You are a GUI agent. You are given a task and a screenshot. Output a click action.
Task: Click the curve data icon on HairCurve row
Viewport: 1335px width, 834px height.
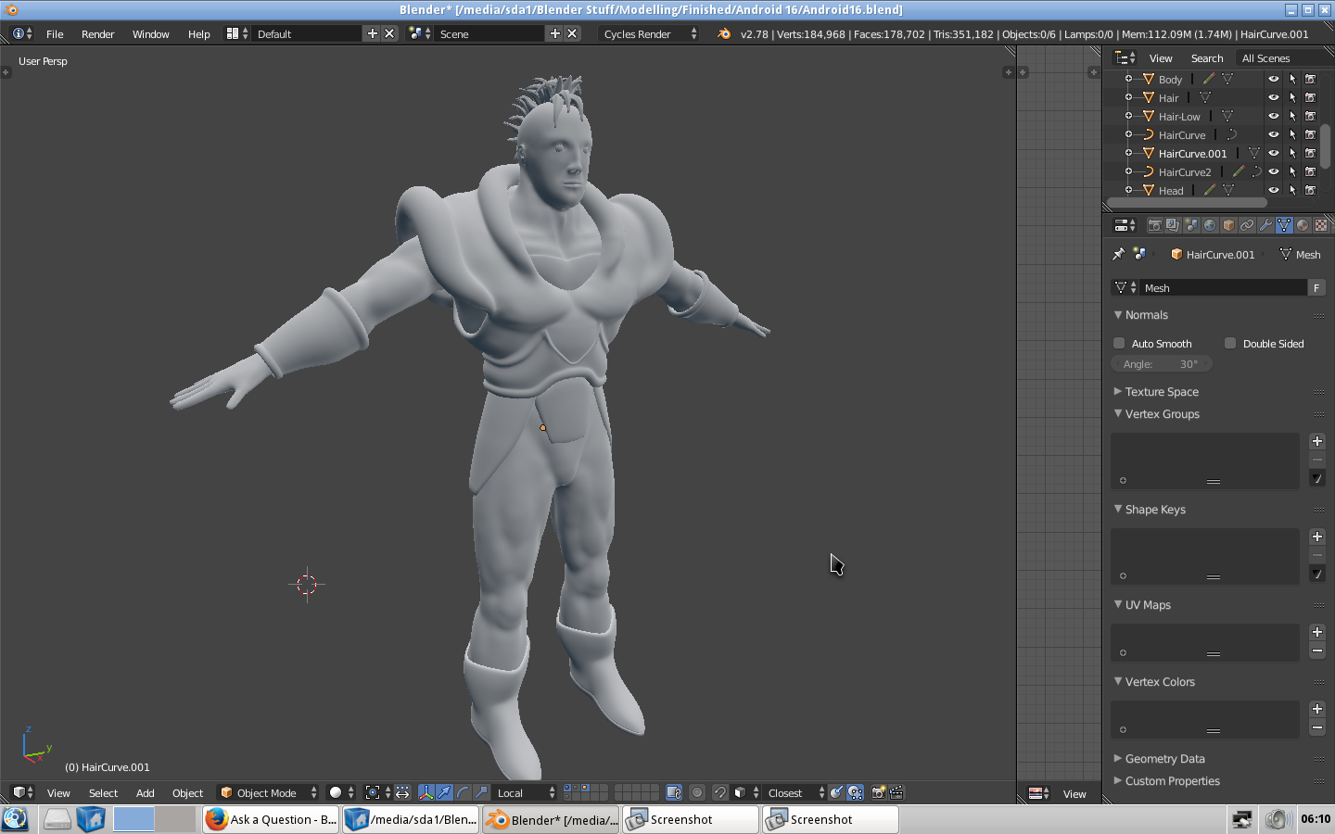coord(1232,134)
